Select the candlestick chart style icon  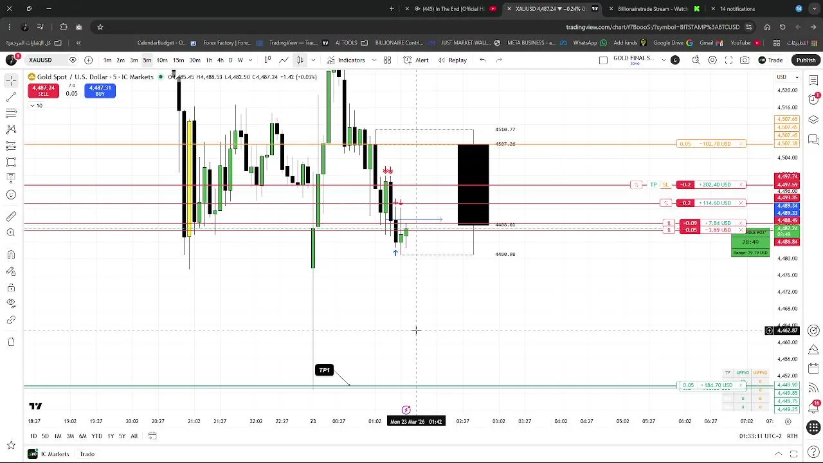[x=300, y=60]
